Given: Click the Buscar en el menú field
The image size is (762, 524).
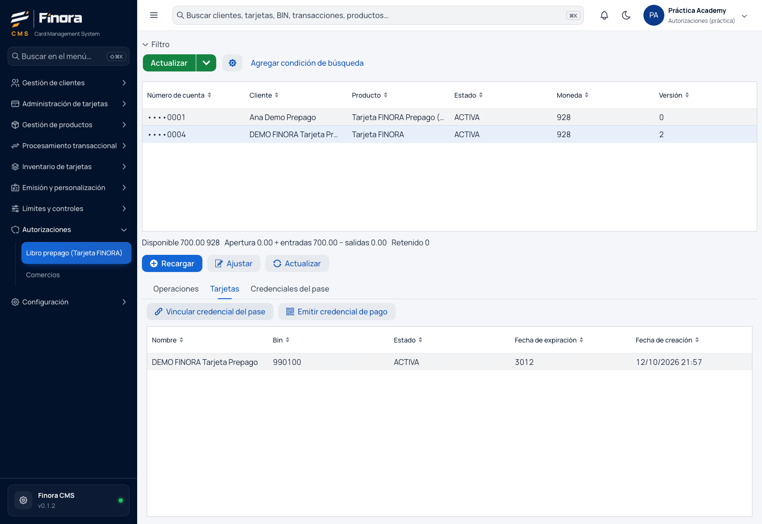Looking at the screenshot, I should [x=69, y=56].
